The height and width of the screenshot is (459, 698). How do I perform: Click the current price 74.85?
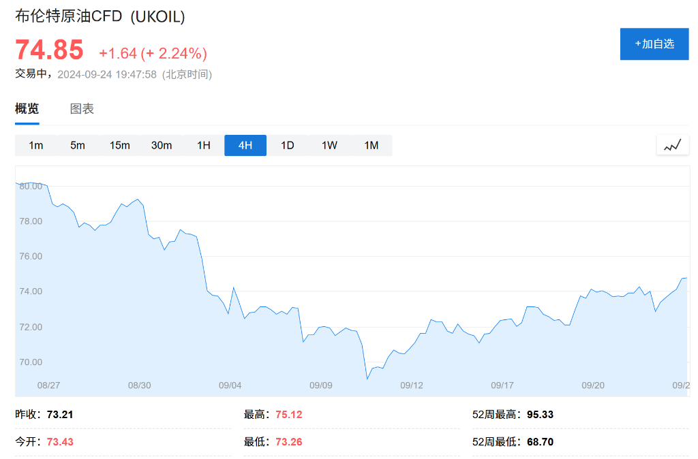coord(49,50)
